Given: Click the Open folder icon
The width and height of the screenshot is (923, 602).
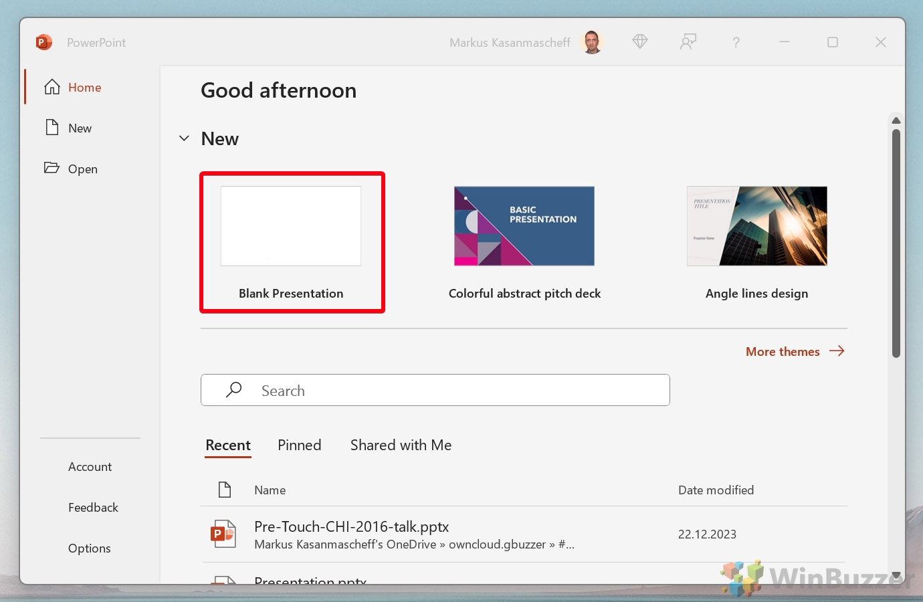Looking at the screenshot, I should (x=52, y=167).
